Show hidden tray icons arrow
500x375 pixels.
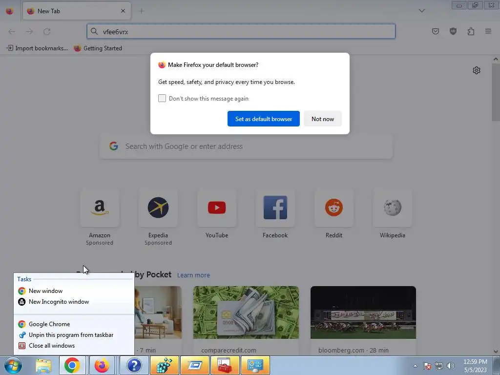(x=415, y=366)
